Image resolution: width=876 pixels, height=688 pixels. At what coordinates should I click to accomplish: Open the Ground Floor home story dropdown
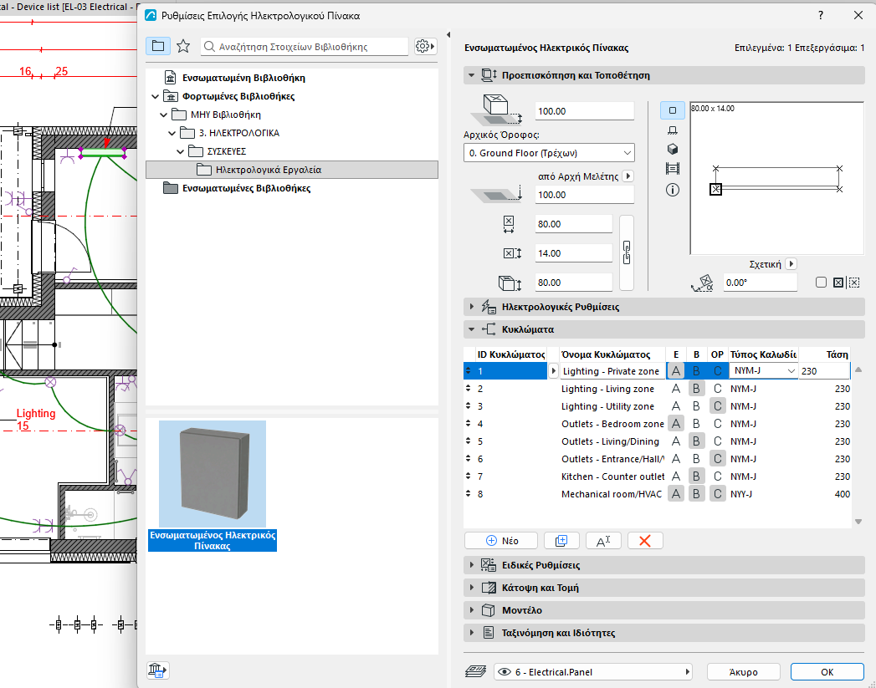[x=549, y=153]
